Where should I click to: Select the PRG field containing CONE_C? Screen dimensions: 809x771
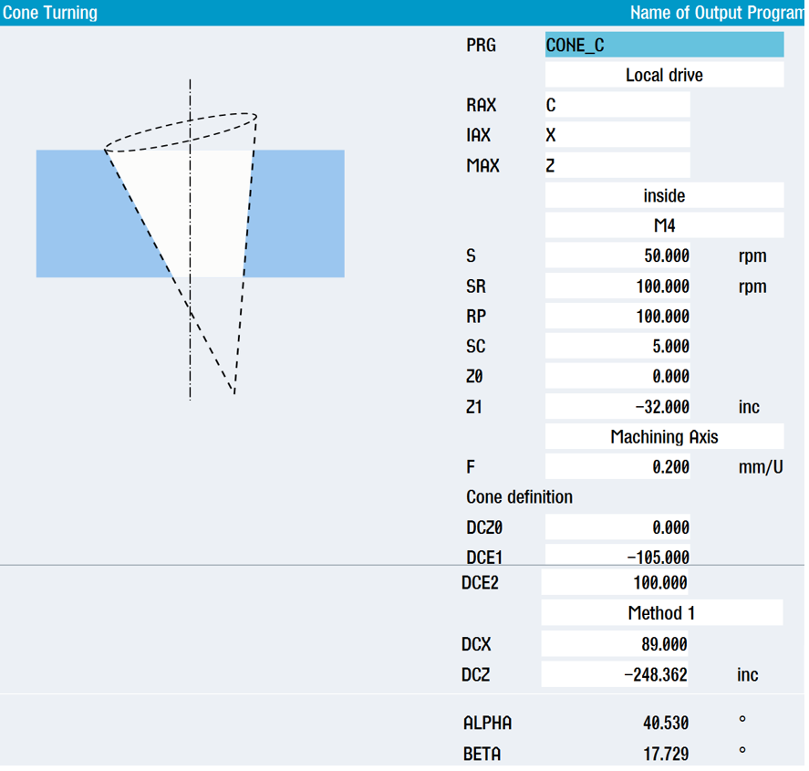(664, 45)
